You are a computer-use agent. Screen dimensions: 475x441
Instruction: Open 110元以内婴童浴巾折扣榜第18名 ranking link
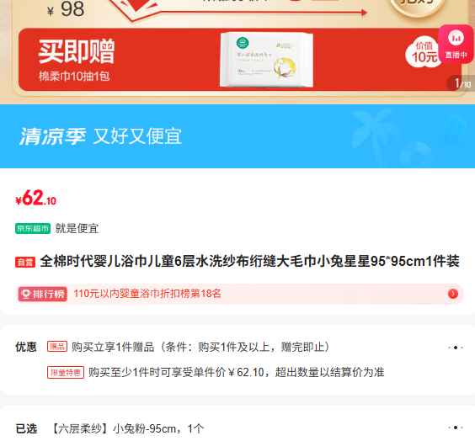(147, 294)
